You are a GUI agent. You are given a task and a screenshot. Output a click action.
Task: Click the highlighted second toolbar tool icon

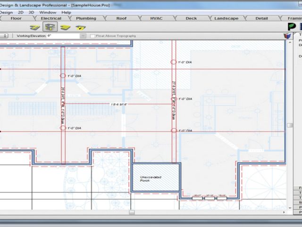[x=50, y=27]
